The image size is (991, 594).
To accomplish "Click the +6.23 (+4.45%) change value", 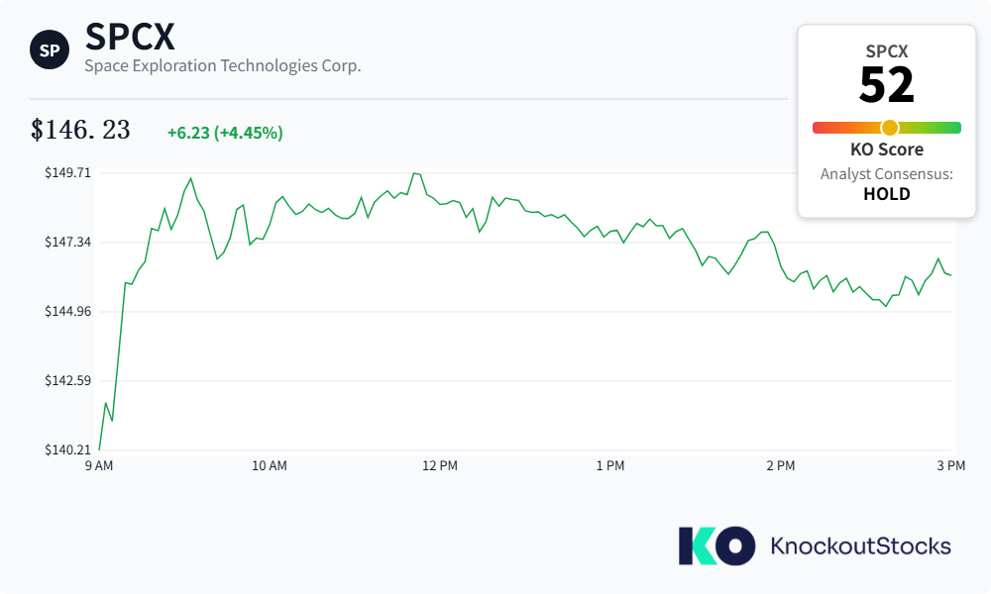I will tap(225, 133).
